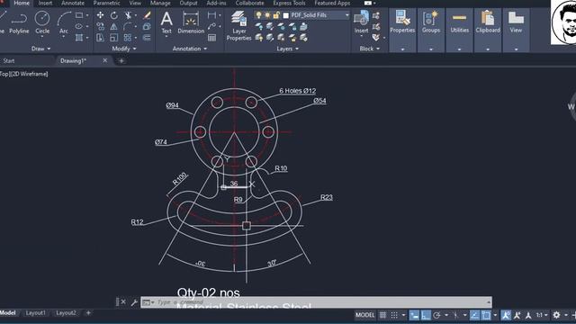This screenshot has width=576, height=324.
Task: Select the Arc drawing tool
Action: [x=64, y=22]
